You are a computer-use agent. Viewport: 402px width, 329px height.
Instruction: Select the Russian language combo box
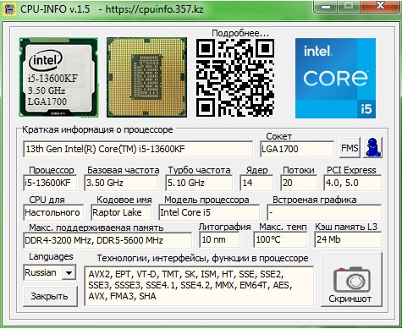[x=49, y=272]
